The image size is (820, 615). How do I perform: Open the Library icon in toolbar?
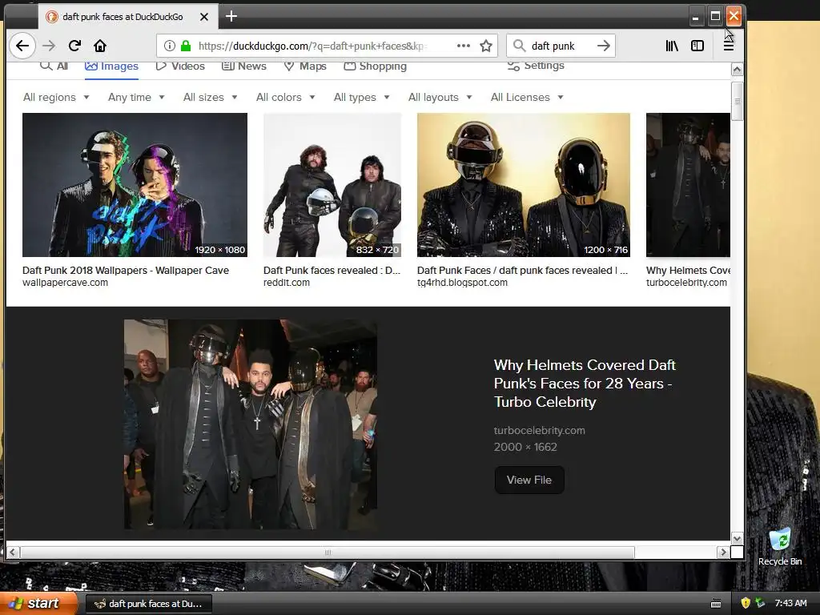click(672, 46)
